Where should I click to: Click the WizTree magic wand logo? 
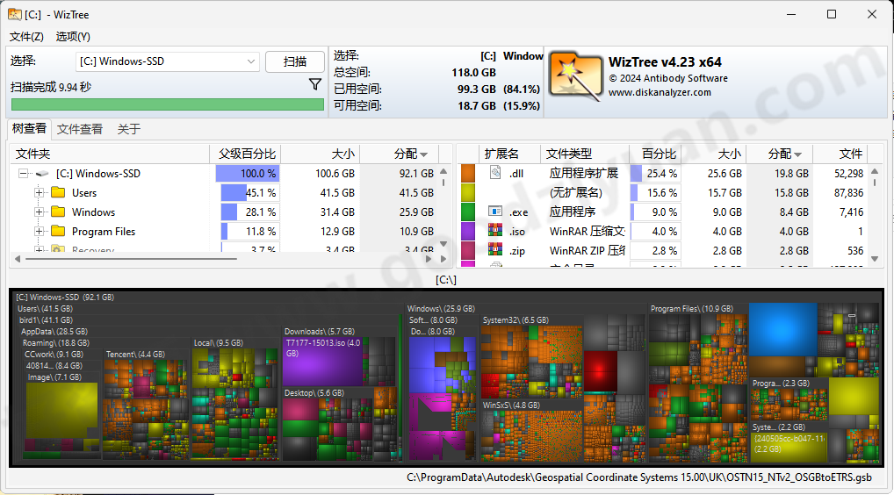pyautogui.click(x=576, y=77)
